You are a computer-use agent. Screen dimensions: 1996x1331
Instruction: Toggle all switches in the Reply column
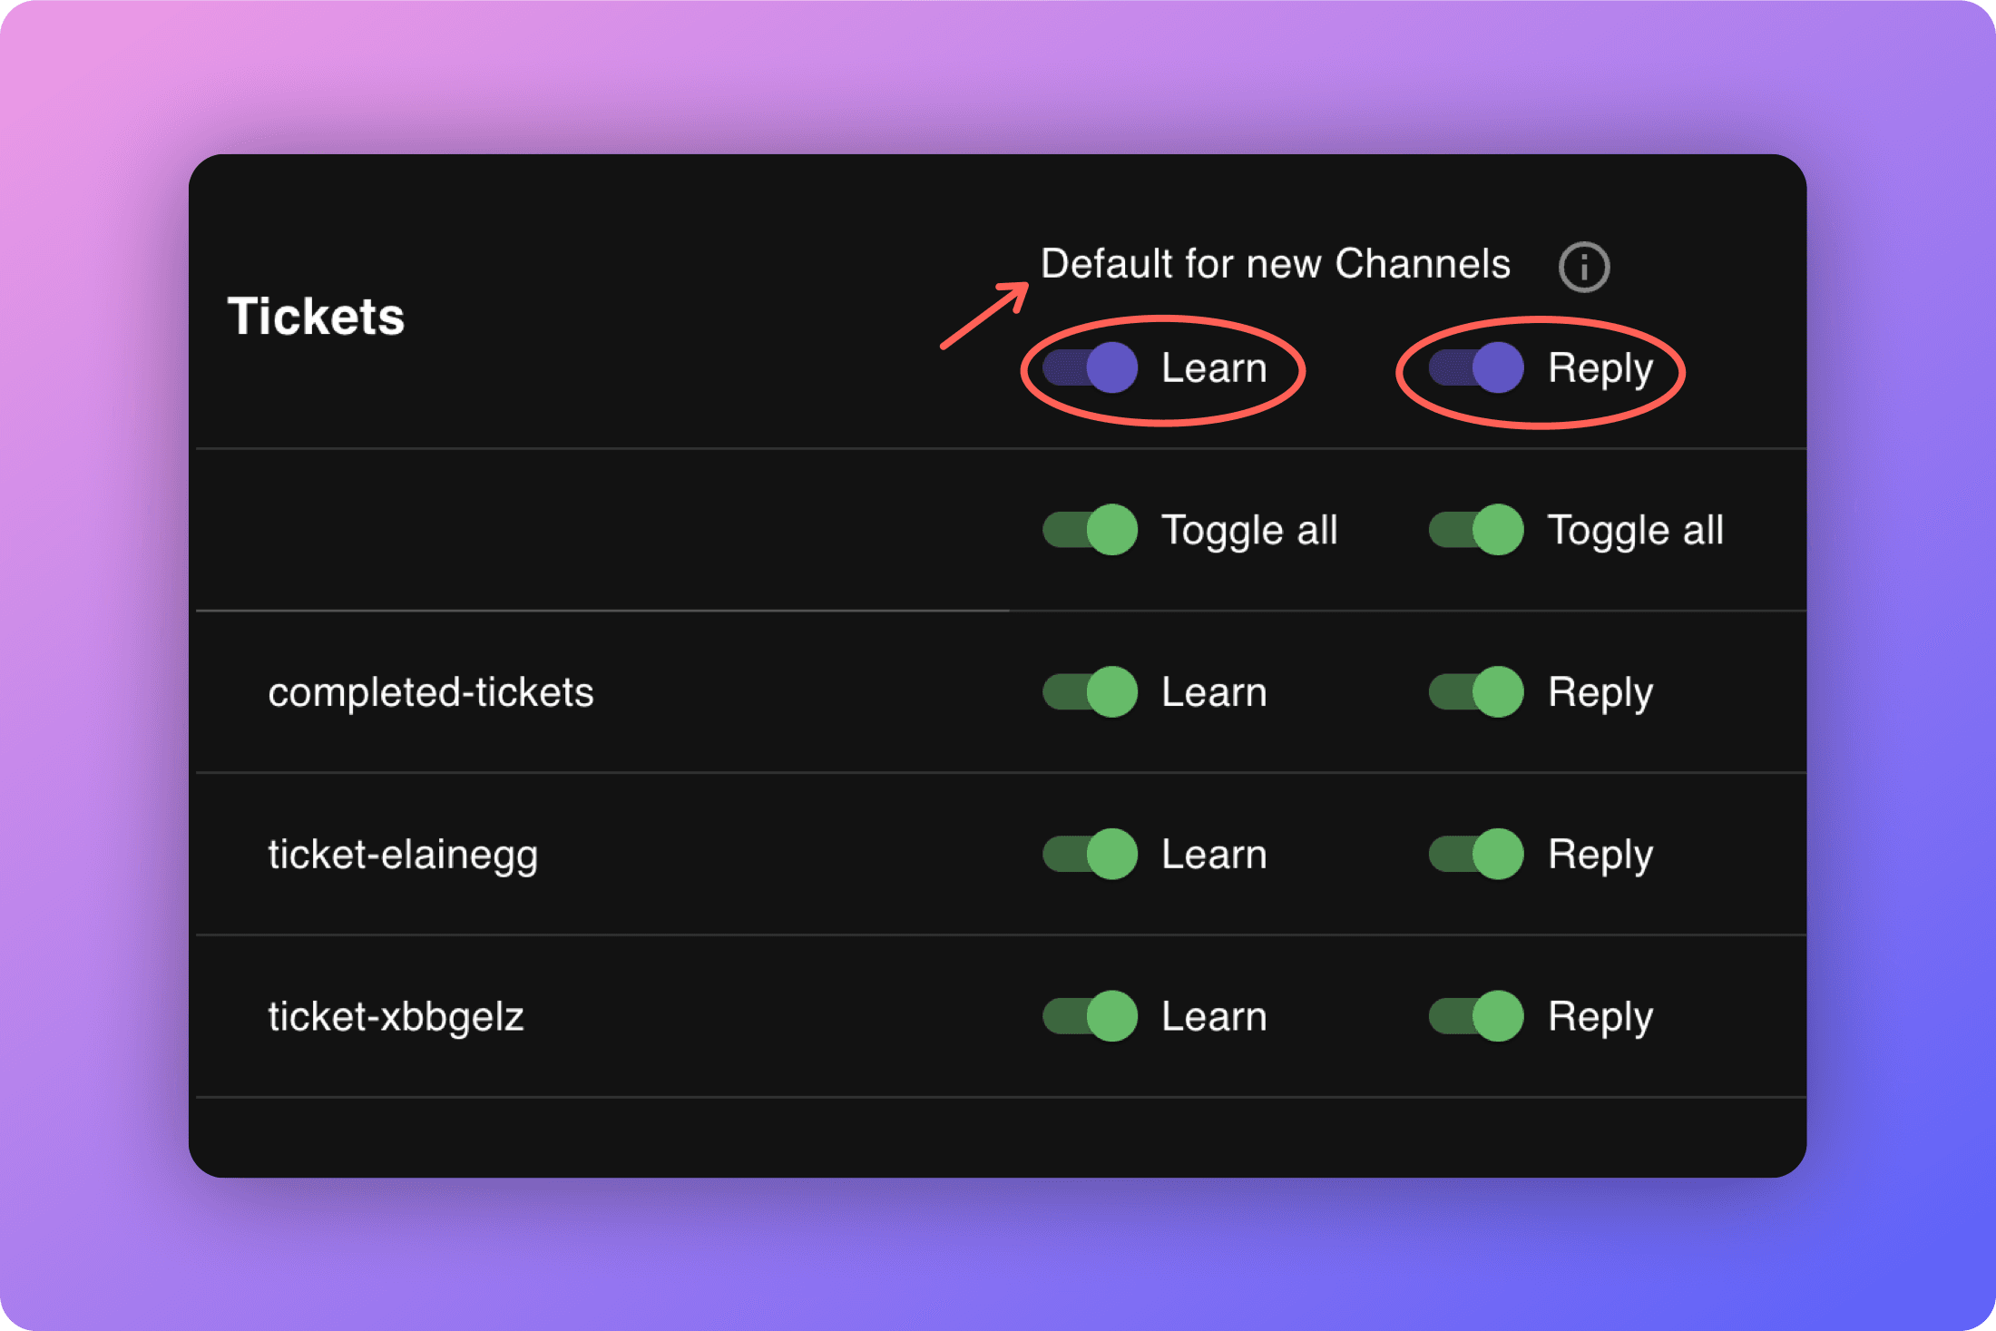1475,531
